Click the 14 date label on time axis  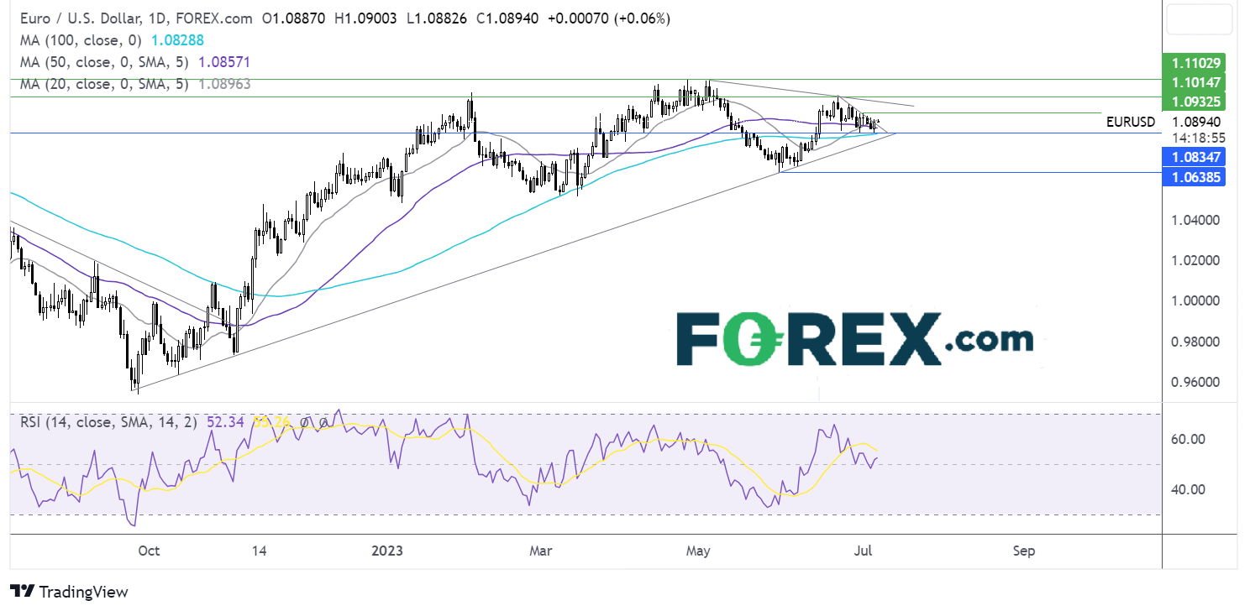click(x=259, y=551)
